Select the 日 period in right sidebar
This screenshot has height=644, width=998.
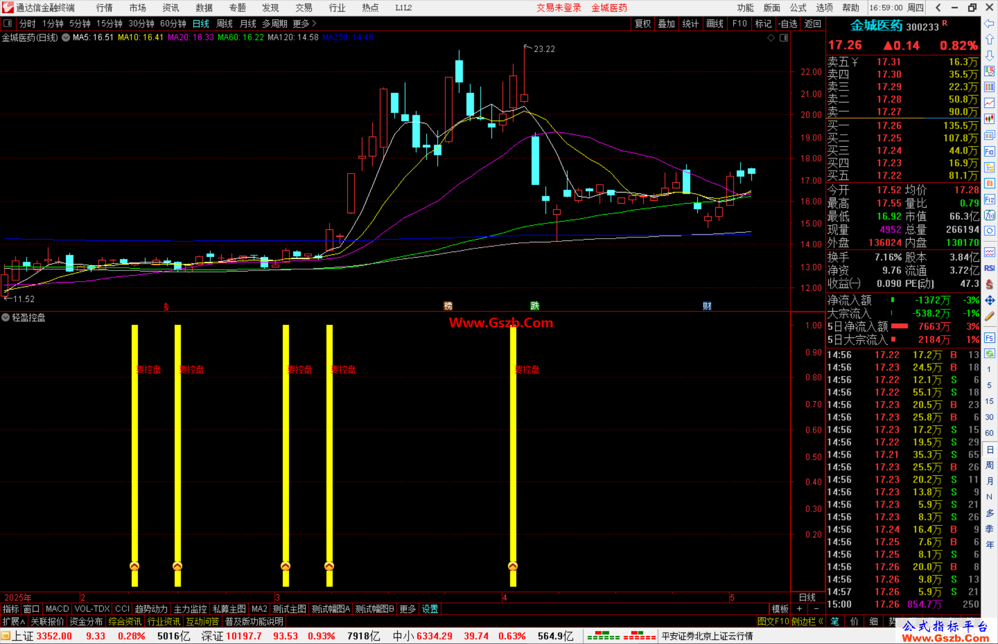(x=989, y=450)
